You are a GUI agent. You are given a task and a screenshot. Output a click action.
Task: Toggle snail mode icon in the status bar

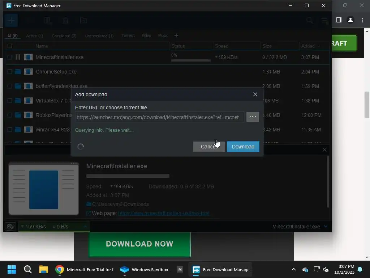click(x=10, y=227)
